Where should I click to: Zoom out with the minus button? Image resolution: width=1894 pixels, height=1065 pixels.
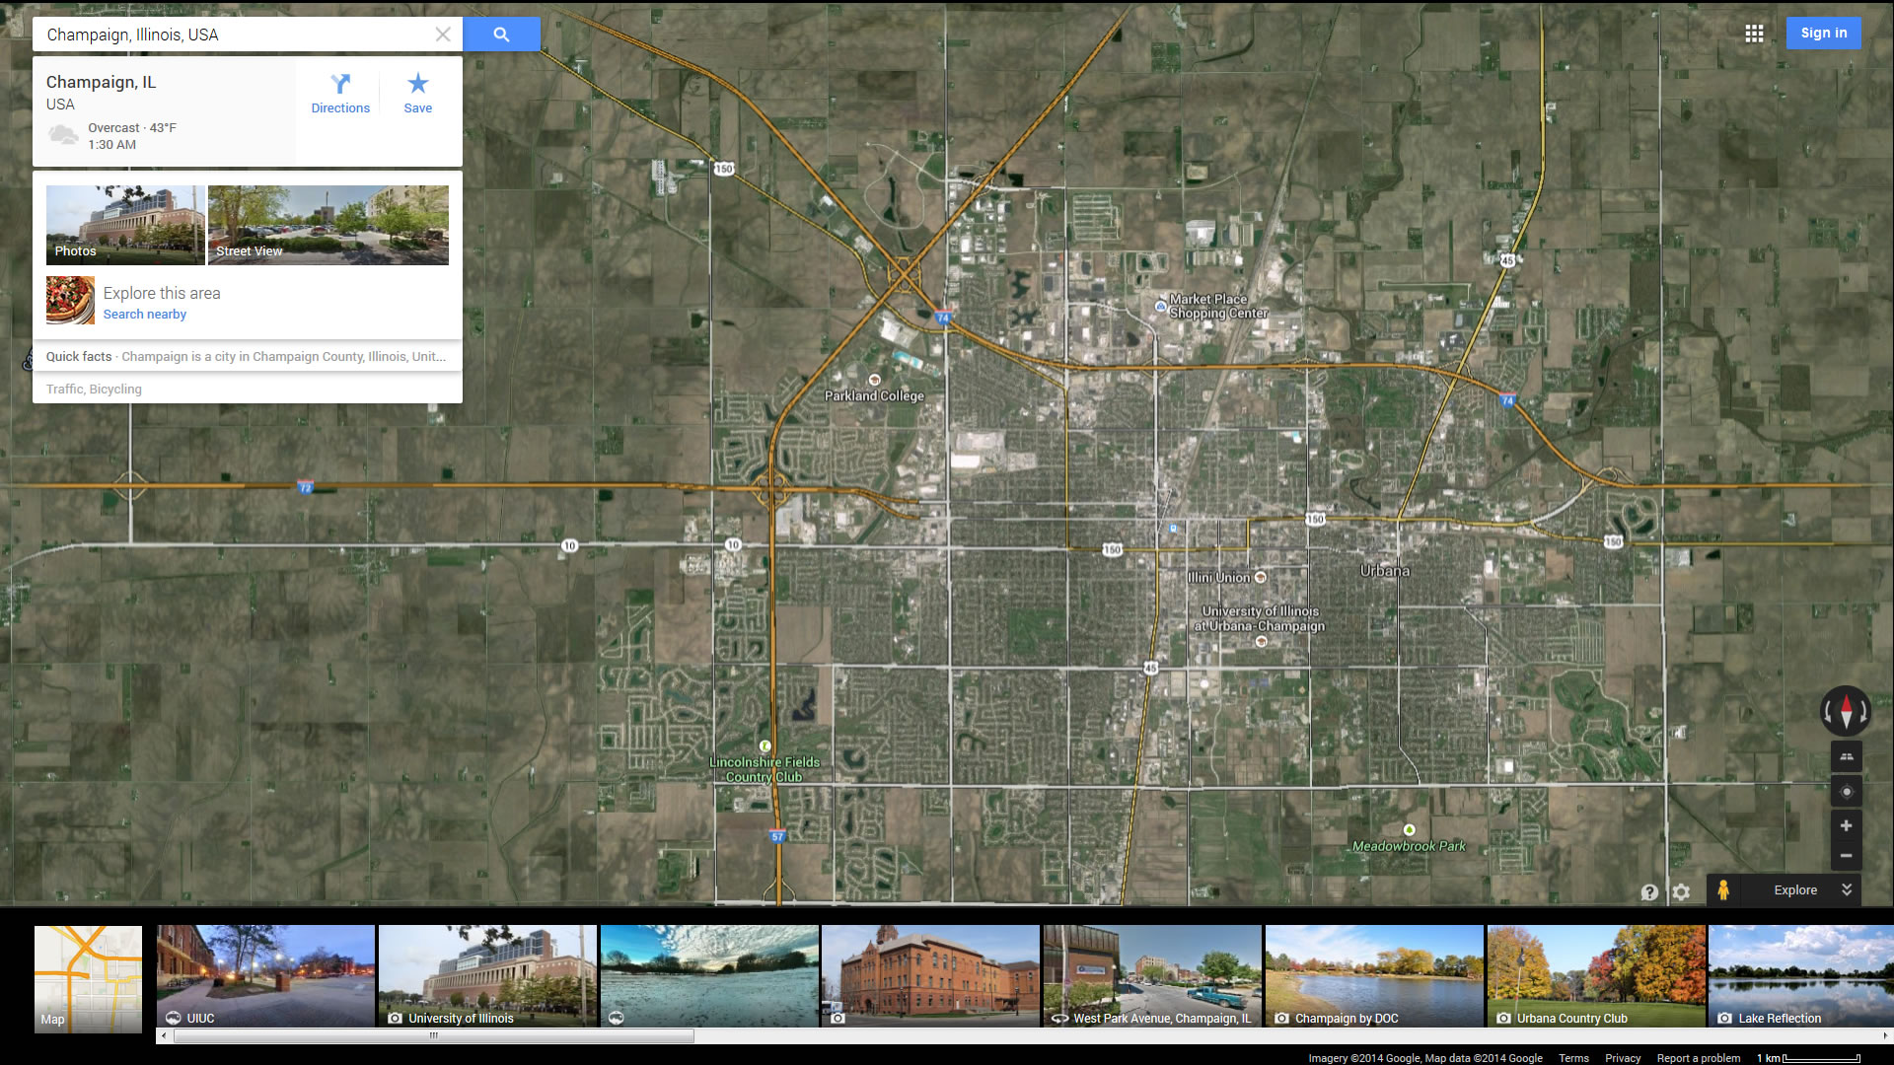pos(1846,855)
